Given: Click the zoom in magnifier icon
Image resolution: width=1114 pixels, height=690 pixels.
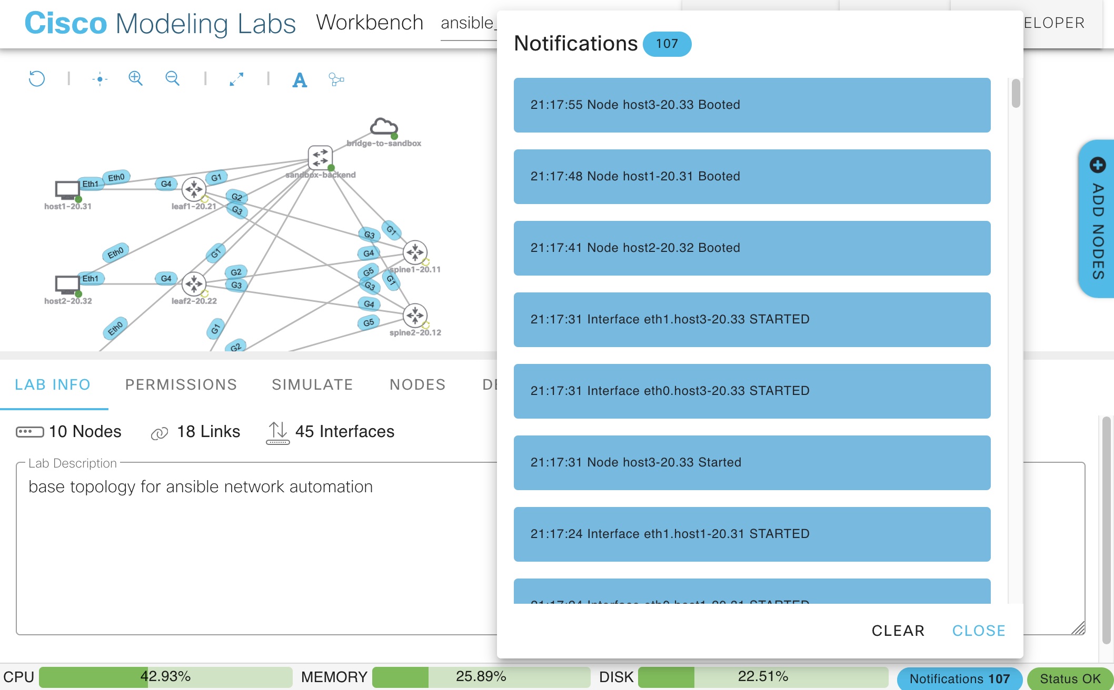Looking at the screenshot, I should 135,78.
